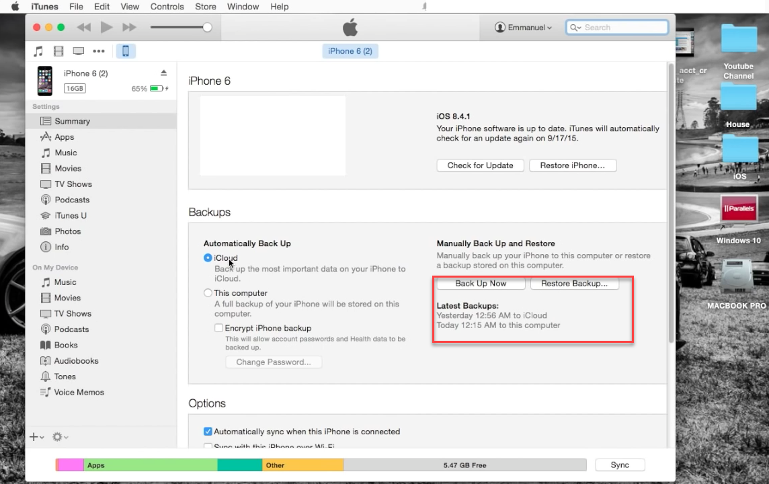Select the iPhone 6 (2) tab
The width and height of the screenshot is (769, 484).
point(350,51)
